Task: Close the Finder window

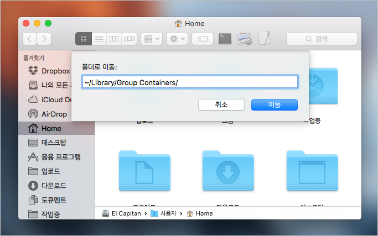Action: (26, 23)
